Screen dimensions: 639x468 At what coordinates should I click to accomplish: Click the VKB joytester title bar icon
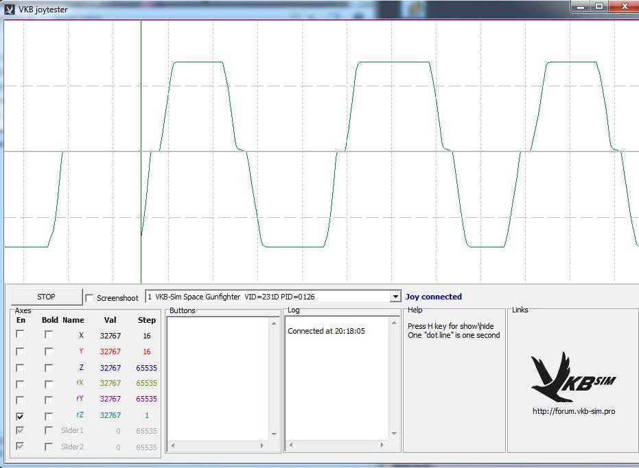pos(9,10)
